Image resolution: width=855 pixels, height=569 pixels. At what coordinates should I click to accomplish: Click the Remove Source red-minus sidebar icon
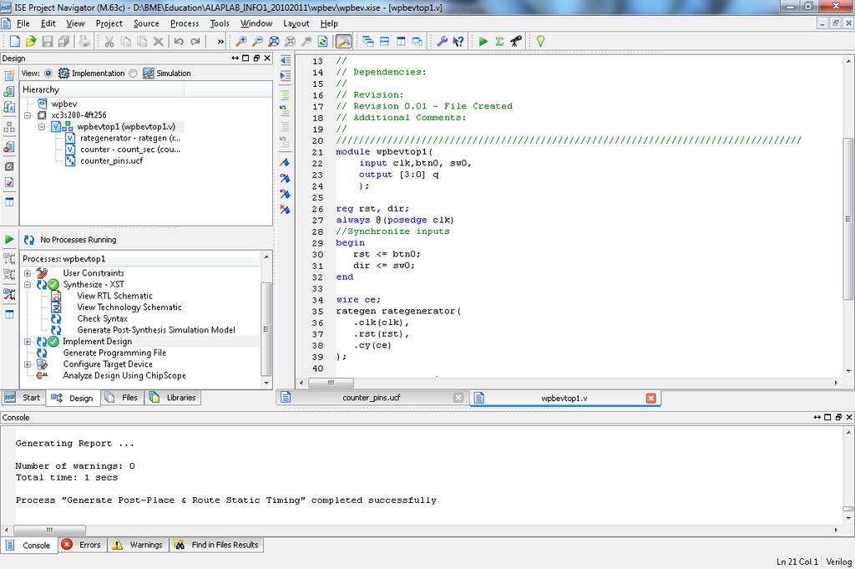tap(9, 147)
